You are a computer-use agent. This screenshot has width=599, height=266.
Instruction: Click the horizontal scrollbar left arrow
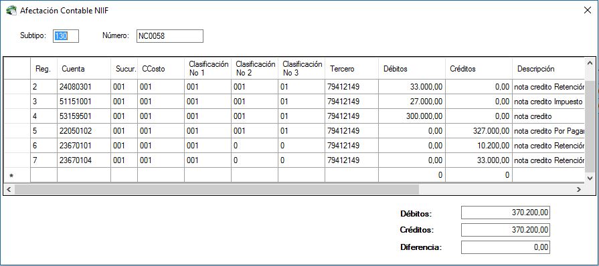coord(9,189)
